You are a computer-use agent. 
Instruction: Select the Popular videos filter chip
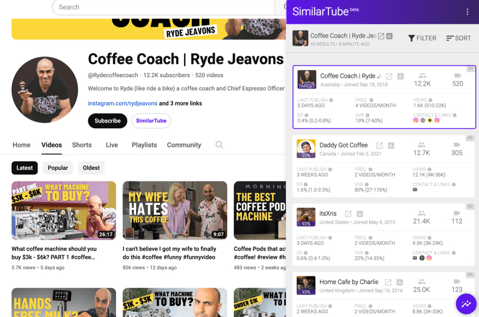pyautogui.click(x=58, y=168)
